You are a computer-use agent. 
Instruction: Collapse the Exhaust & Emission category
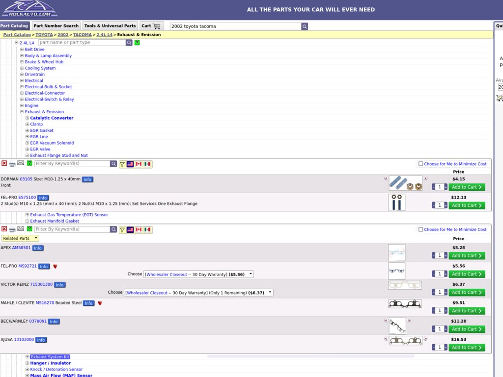point(22,112)
